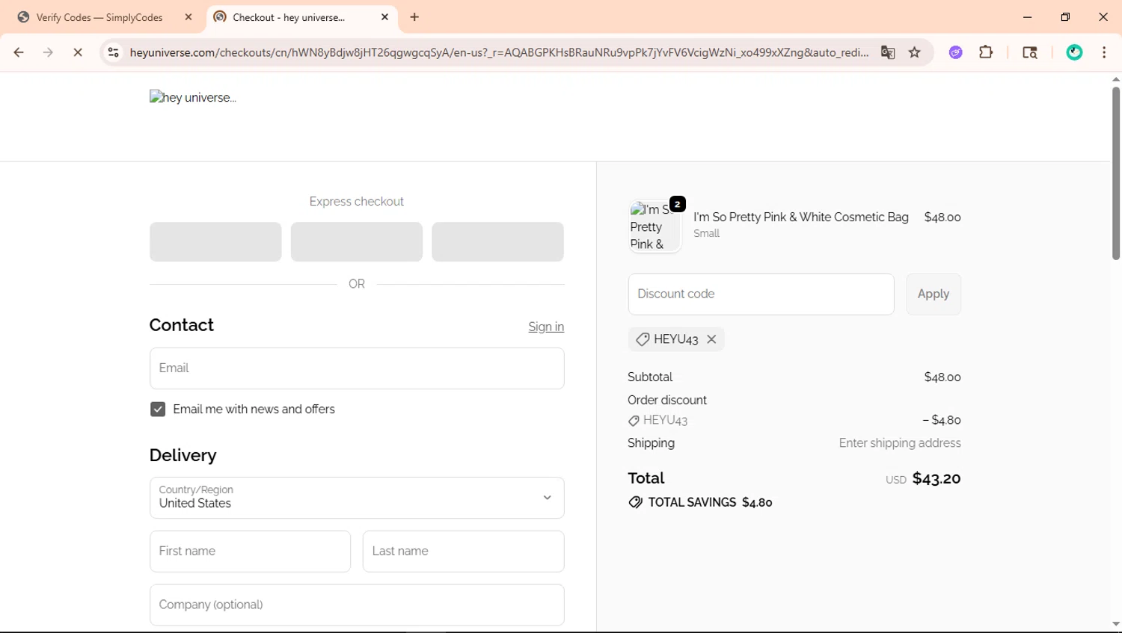The width and height of the screenshot is (1122, 633).
Task: Restore down the browser window
Action: click(1065, 17)
